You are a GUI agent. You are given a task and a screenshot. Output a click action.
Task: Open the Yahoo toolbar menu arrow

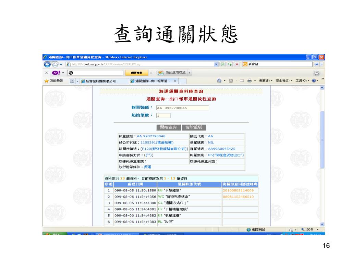tap(63, 73)
